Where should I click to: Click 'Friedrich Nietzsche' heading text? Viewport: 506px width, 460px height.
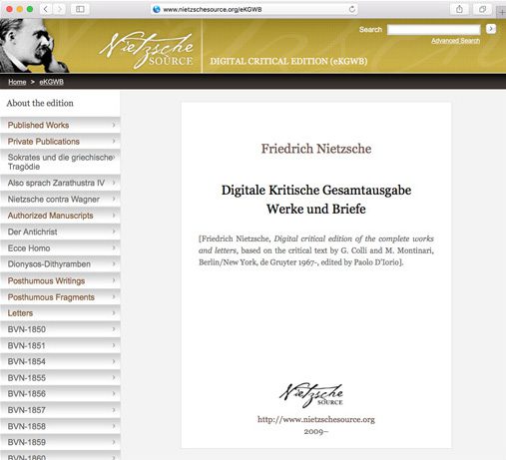point(316,149)
